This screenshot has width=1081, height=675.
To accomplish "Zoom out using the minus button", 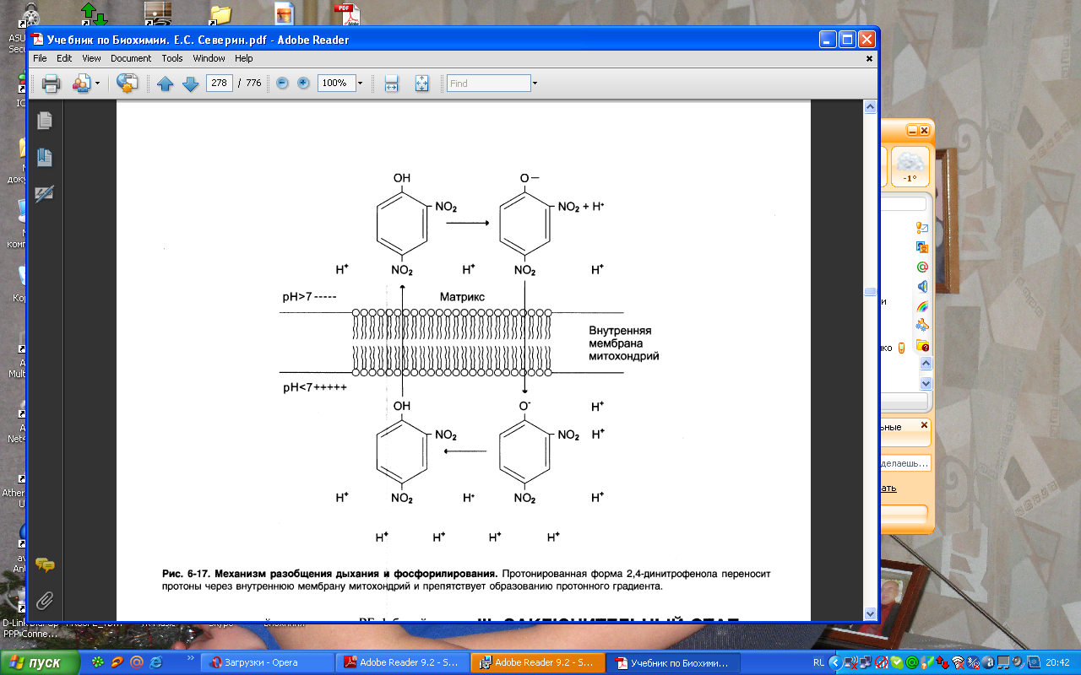I will click(x=282, y=83).
